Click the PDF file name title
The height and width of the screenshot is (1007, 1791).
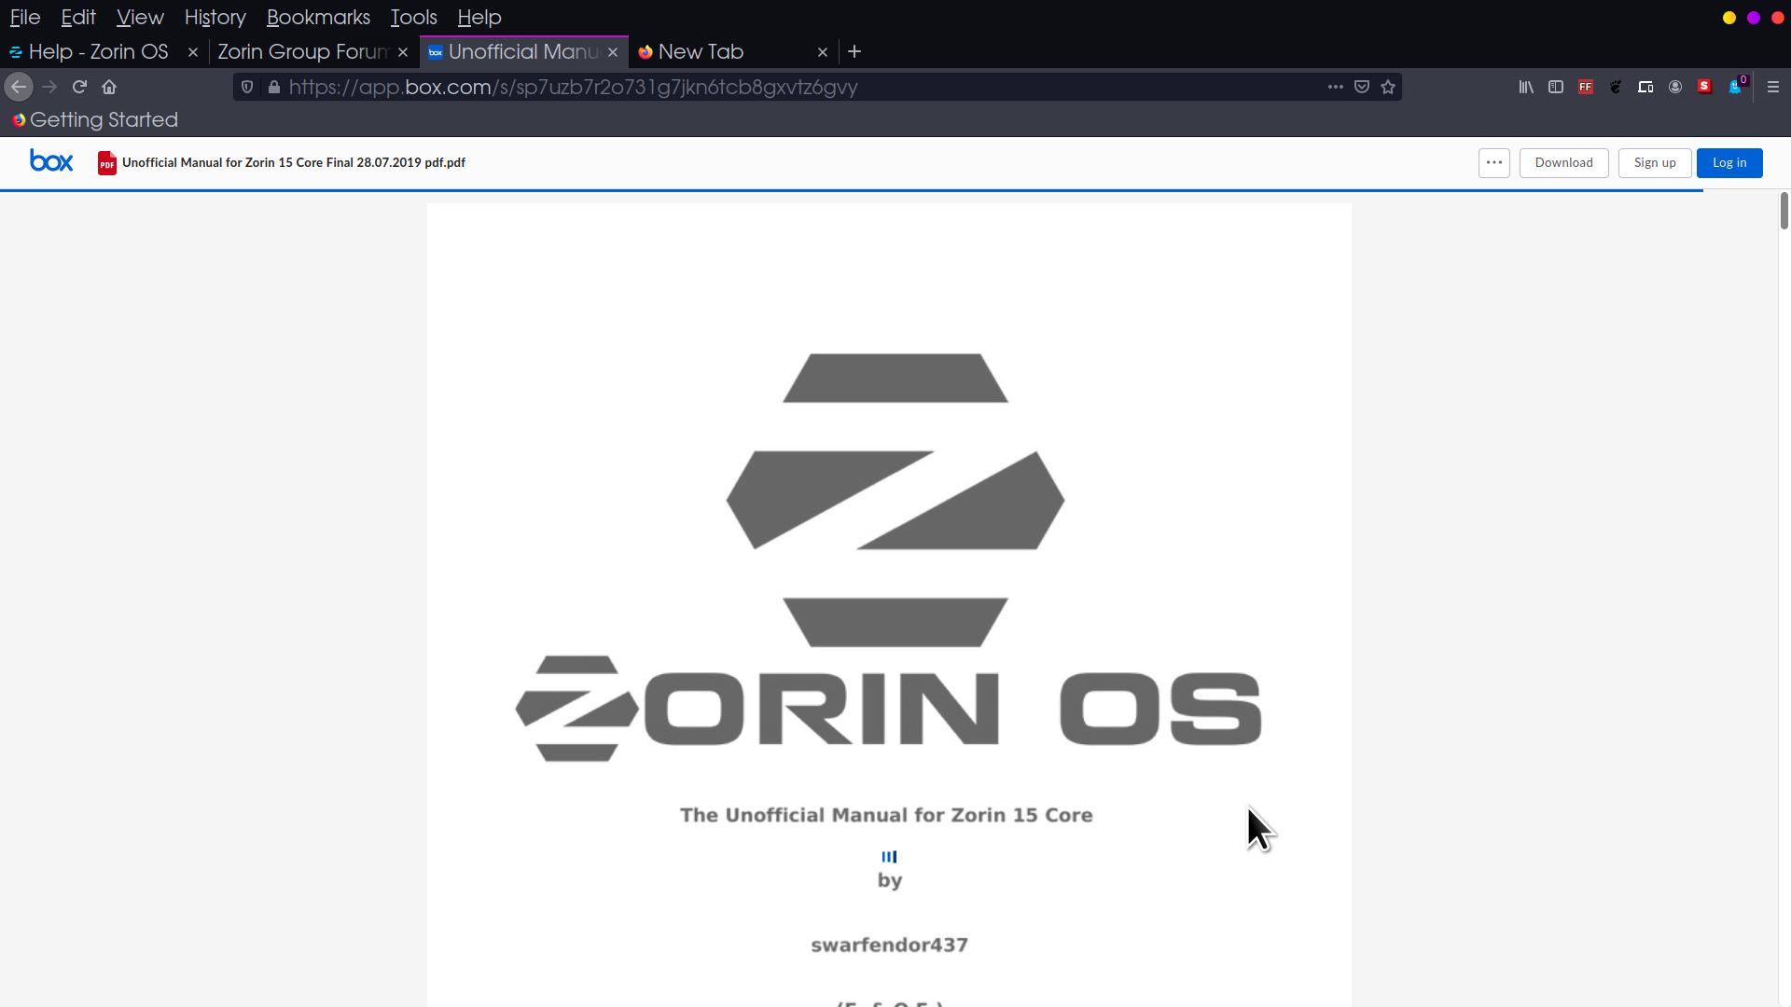click(x=294, y=162)
